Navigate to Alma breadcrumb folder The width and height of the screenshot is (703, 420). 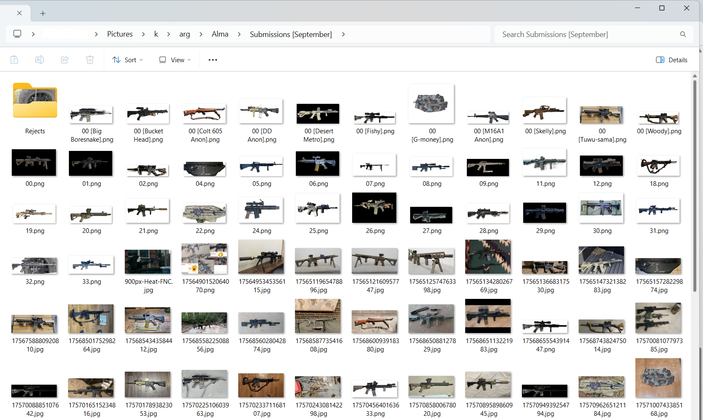tap(220, 34)
